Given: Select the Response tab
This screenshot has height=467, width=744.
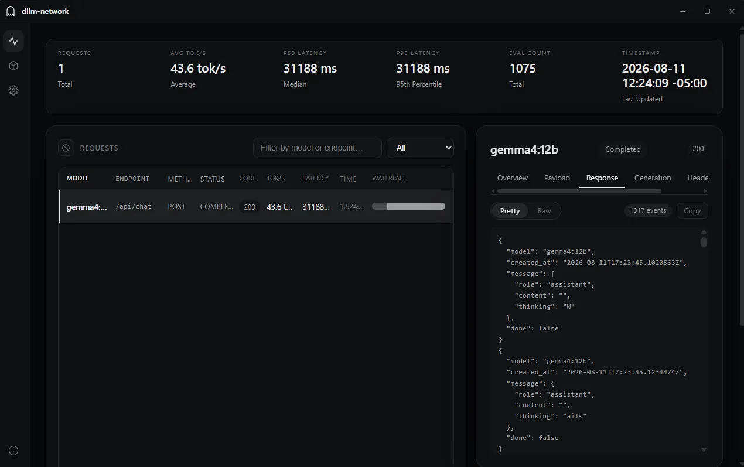Looking at the screenshot, I should (x=602, y=178).
